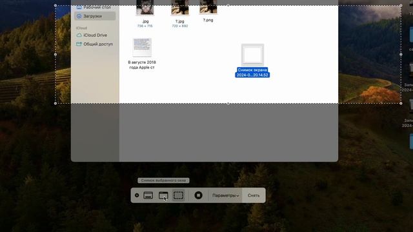Close the screenshot toolbar with the X icon

[137, 195]
